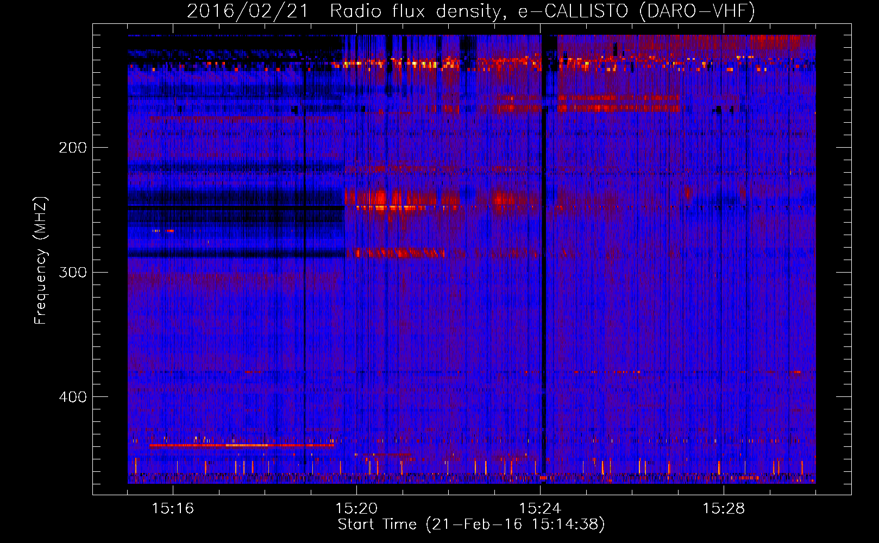
Task: Click the "15:24" time tick label
Action: [540, 509]
